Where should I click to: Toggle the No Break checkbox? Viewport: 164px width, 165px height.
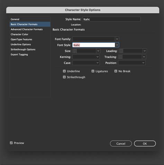(x=116, y=71)
